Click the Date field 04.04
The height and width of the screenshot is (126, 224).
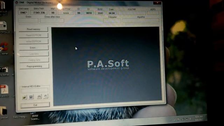112,13
